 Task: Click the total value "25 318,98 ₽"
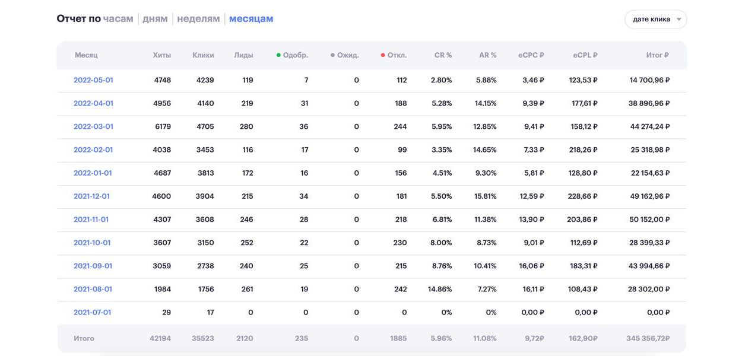click(651, 150)
